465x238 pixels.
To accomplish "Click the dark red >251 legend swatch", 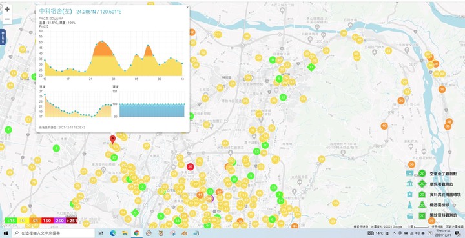I will pos(72,221).
